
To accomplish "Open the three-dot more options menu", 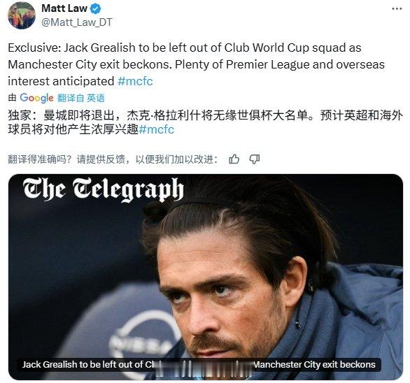I will [x=397, y=8].
